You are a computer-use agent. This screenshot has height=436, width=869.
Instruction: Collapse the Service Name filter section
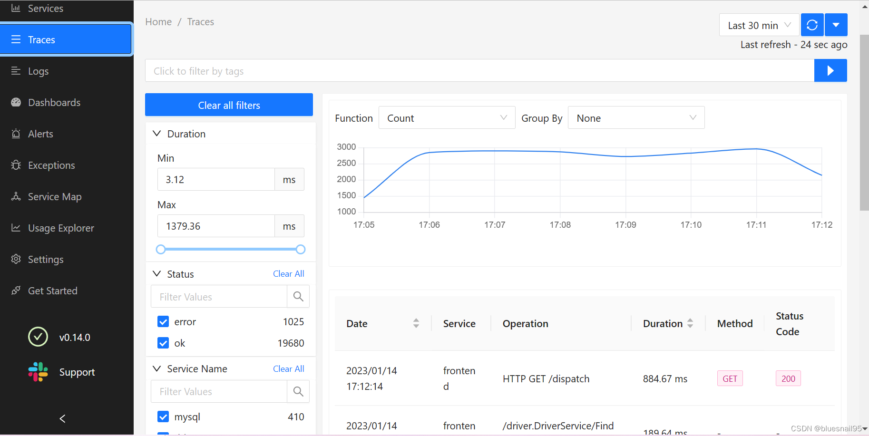tap(156, 368)
